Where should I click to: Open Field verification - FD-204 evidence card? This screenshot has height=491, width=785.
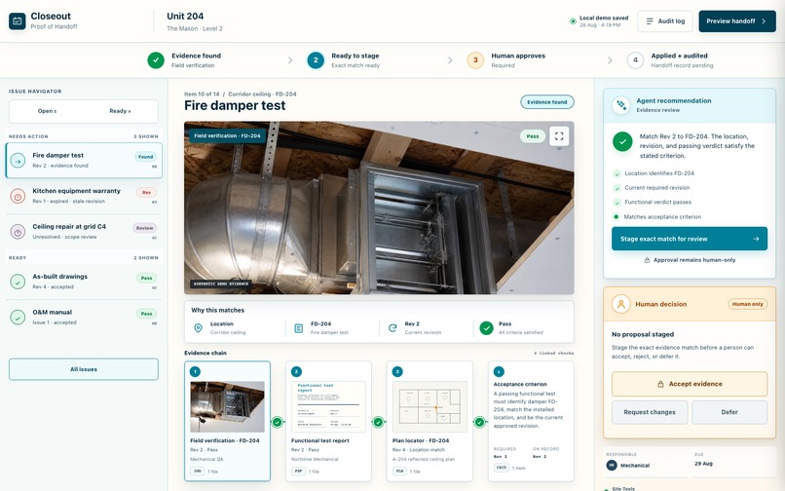point(227,422)
